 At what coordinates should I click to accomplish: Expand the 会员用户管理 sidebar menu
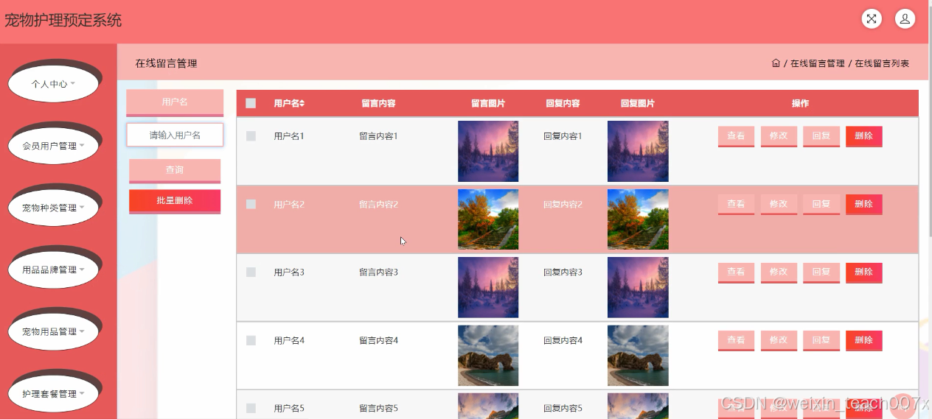(x=54, y=146)
